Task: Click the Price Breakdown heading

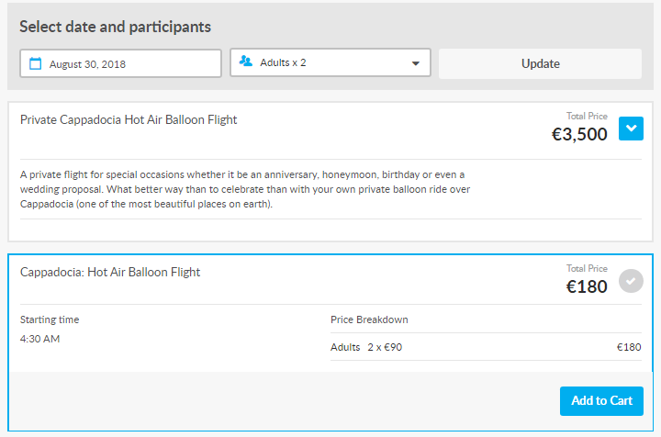Action: [x=369, y=319]
